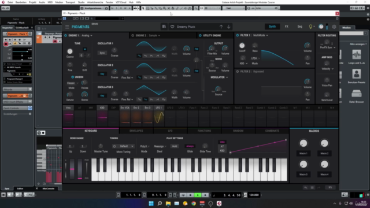Open Pigments settings gear

(x=334, y=27)
